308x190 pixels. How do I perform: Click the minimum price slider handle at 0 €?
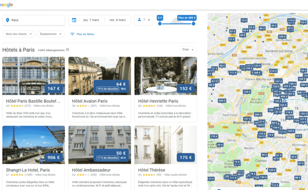click(x=160, y=23)
